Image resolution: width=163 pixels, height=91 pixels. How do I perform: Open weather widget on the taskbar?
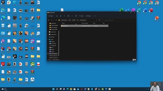4,89
